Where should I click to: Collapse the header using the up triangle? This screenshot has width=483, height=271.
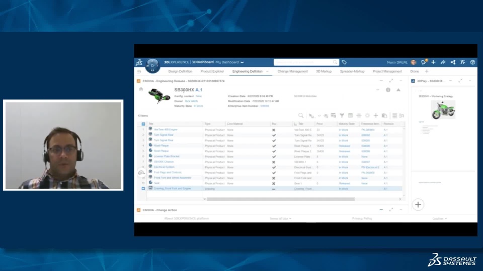tap(398, 90)
